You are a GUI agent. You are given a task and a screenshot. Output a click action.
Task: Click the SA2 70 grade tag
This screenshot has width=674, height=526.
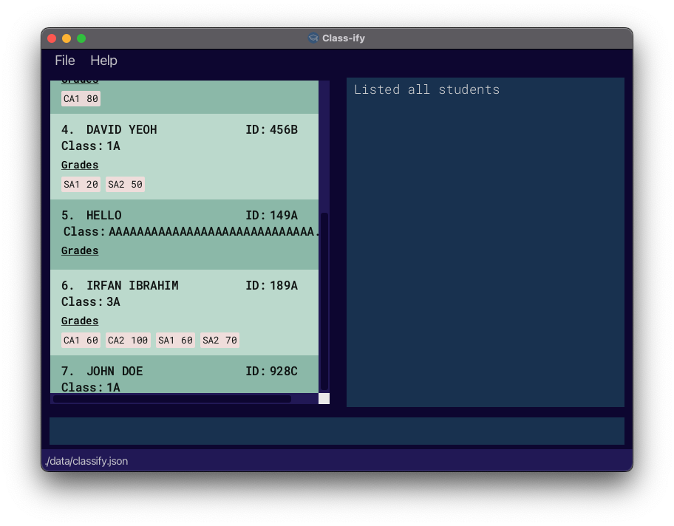point(219,341)
